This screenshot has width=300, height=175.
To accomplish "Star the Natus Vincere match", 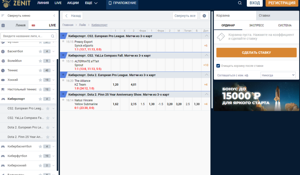I will [x=63, y=100].
